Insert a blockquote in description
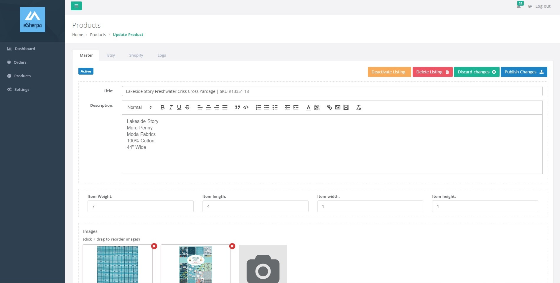Image resolution: width=560 pixels, height=283 pixels. click(x=237, y=107)
